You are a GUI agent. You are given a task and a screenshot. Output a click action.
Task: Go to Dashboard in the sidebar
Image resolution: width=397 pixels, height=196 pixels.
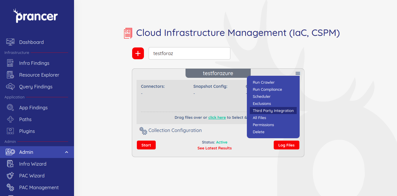pos(31,42)
